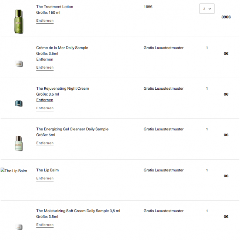
Task: Click the broken Lip Balm image placeholder
Action: pos(14,171)
